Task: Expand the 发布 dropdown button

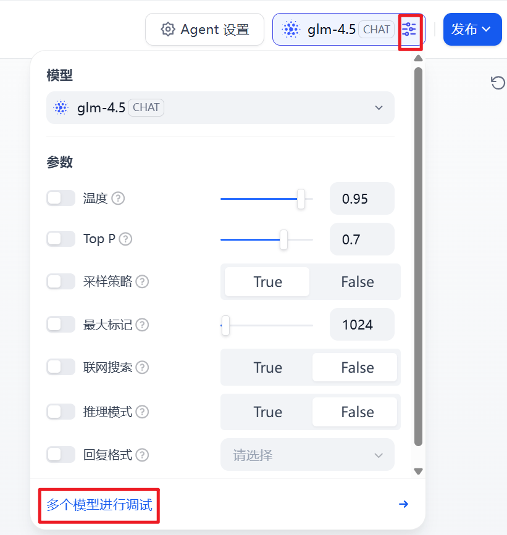Action: pos(472,30)
